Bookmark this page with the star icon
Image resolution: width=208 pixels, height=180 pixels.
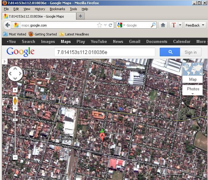click(100, 25)
